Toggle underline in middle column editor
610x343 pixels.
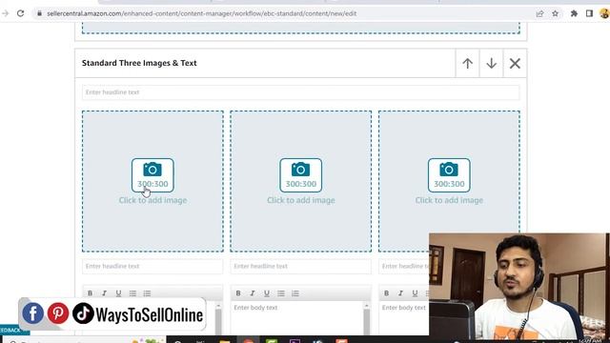click(x=267, y=293)
